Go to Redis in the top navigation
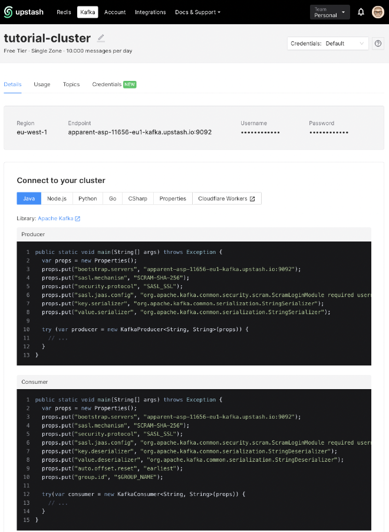 [64, 12]
